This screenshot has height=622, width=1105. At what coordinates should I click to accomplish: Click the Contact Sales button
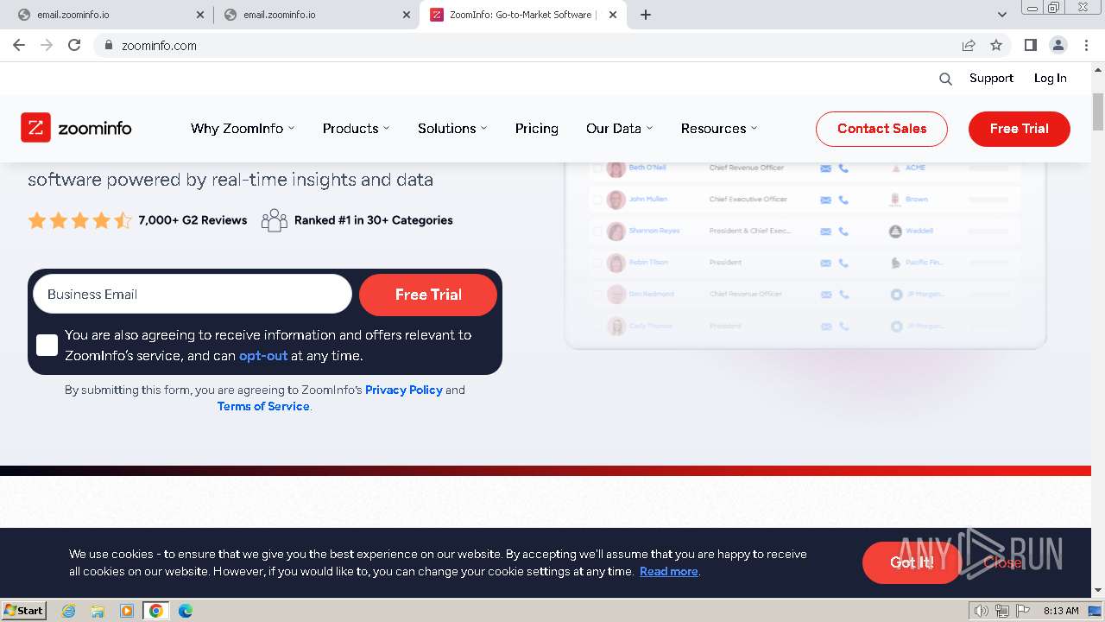[881, 129]
